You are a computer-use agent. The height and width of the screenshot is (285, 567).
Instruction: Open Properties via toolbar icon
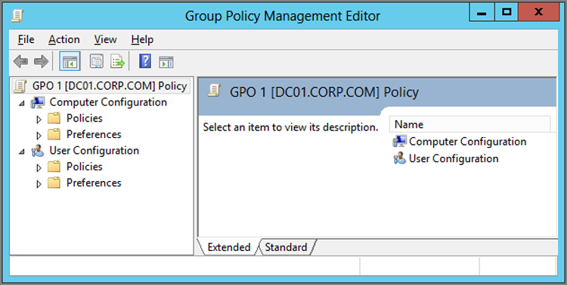point(96,61)
